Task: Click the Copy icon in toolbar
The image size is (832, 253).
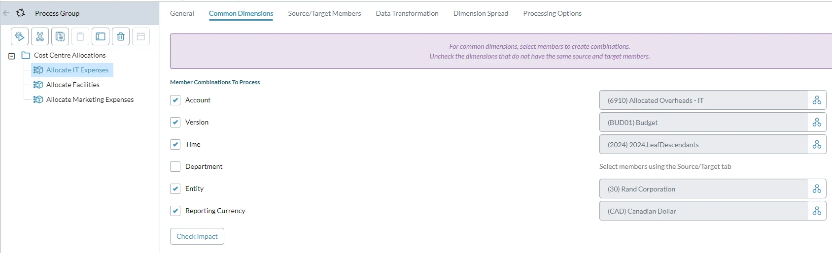Action: click(60, 36)
